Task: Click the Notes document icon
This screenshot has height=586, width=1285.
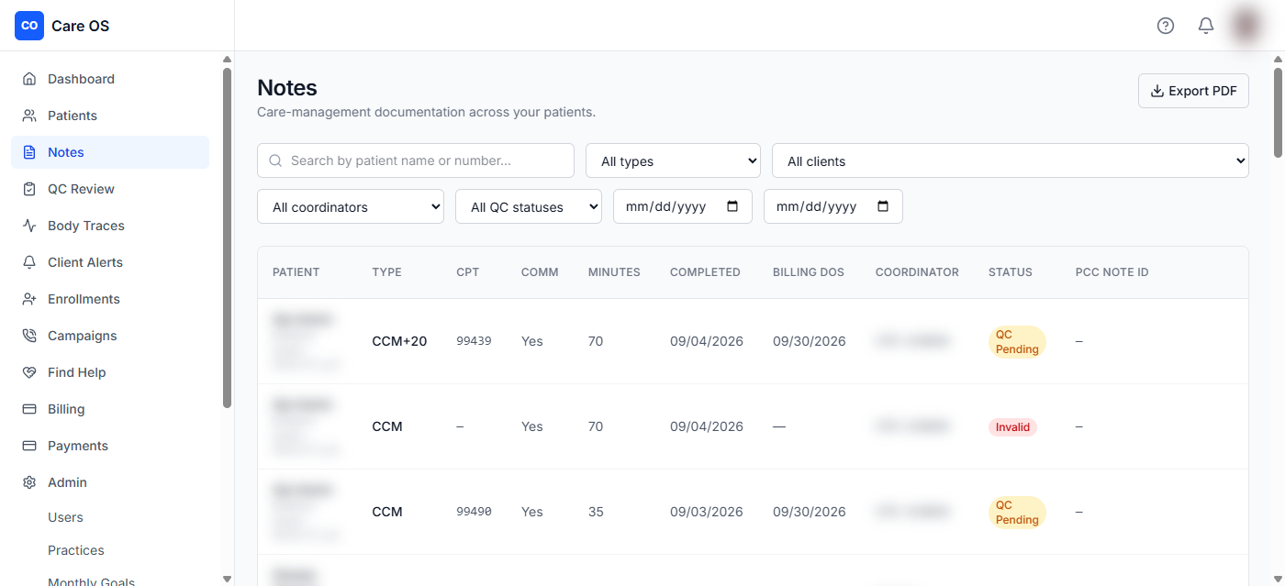Action: 29,152
